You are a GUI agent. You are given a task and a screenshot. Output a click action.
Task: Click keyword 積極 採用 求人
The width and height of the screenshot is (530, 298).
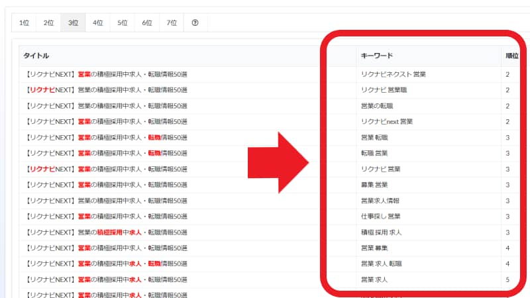(x=382, y=232)
